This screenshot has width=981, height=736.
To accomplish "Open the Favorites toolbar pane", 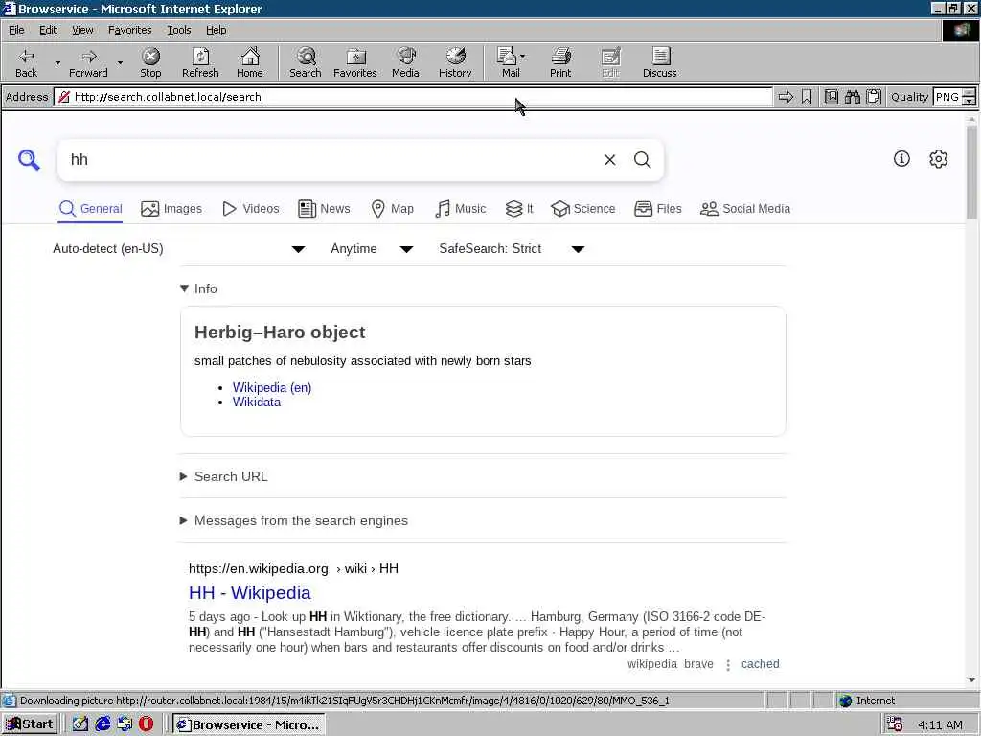I will 355,63.
